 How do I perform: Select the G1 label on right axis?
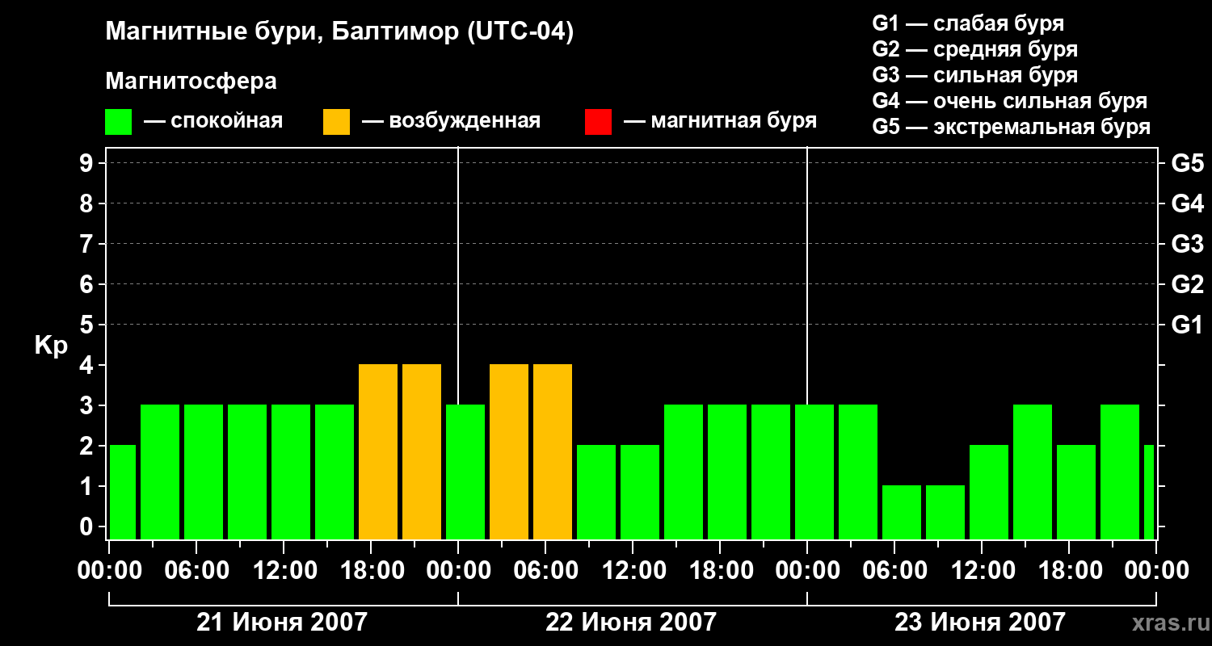pos(1187,325)
